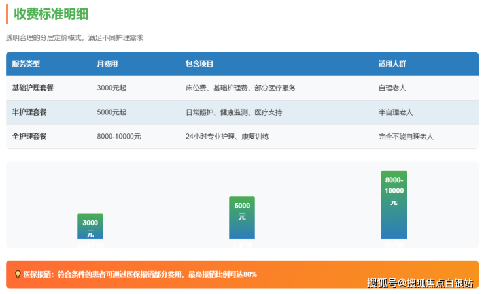Open the 搜狐号@搜狐焦点白银站 watermark

(419, 282)
